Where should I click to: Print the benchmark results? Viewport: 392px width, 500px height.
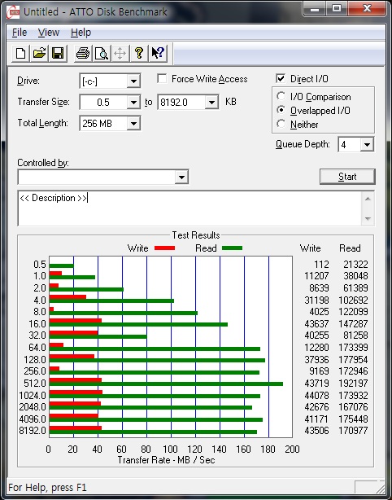pos(83,53)
